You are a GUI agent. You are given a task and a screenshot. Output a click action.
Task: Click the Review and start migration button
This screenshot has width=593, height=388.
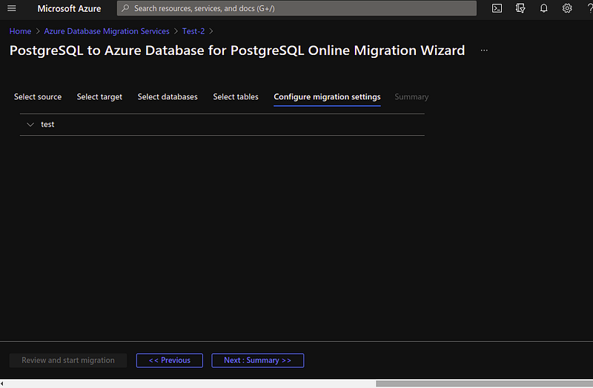68,361
